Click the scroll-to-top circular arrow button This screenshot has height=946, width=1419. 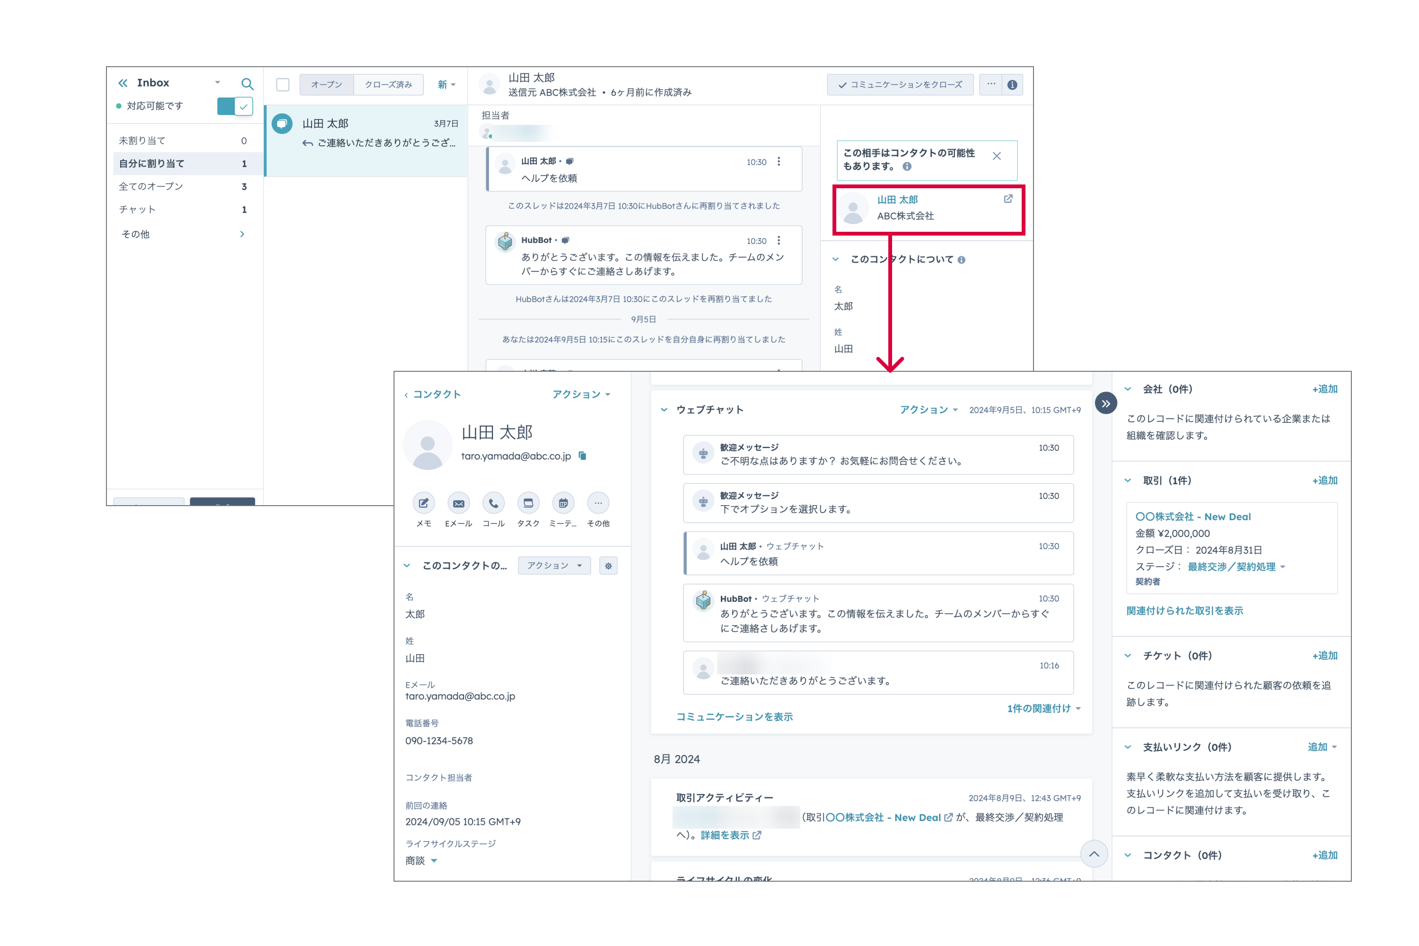1094,854
